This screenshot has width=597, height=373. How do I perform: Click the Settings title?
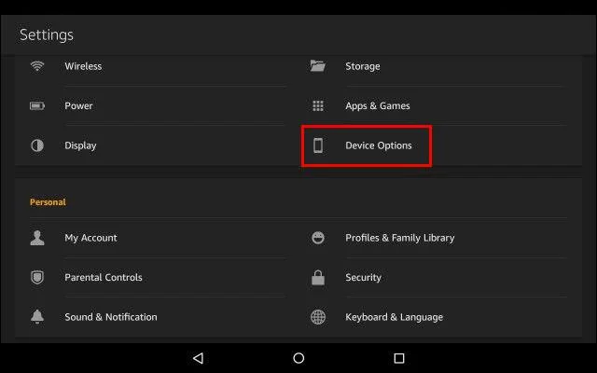point(47,35)
